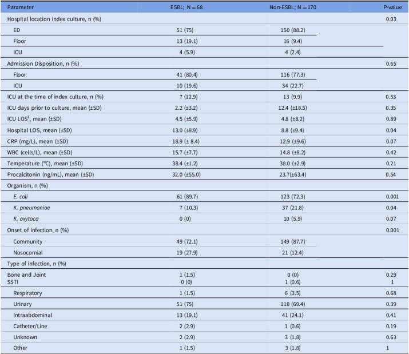Click the Intraabdominal P-value 0.41
The height and width of the screenshot is (354, 409).
[391, 315]
